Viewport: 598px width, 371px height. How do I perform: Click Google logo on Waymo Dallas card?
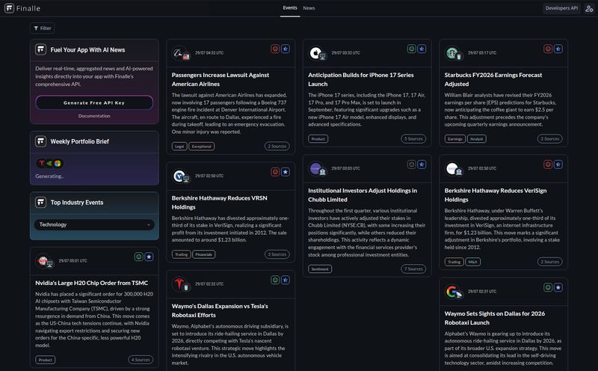tap(453, 292)
